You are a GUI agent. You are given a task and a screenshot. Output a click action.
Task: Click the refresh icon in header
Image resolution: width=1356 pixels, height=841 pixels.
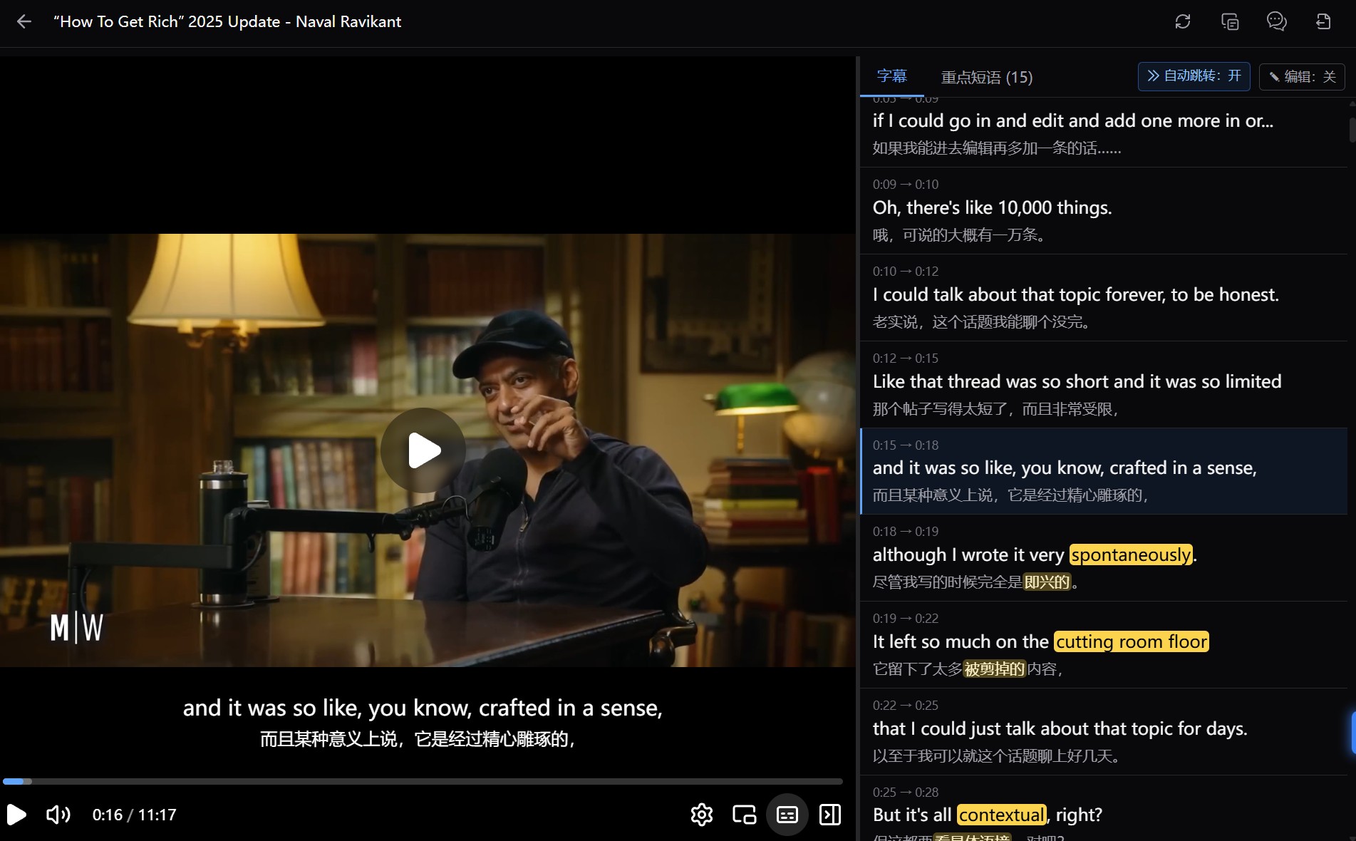click(1183, 22)
